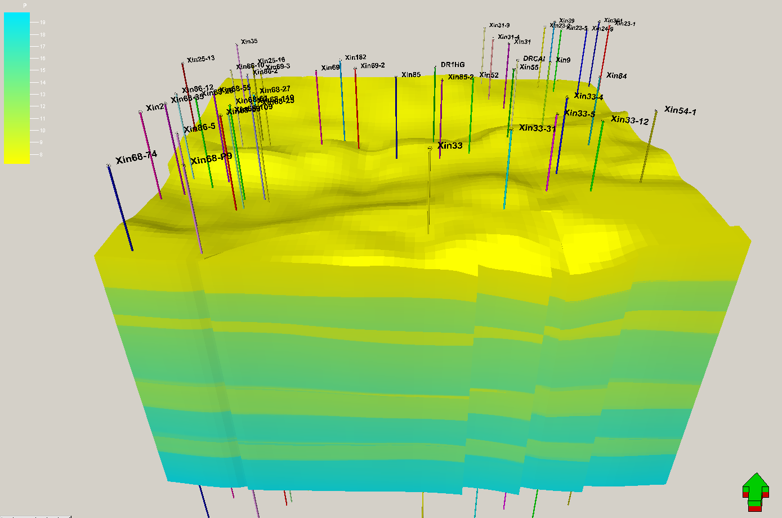Screen dimensions: 782x518
Task: Click the Xin31-9 well label
Action: tap(499, 25)
